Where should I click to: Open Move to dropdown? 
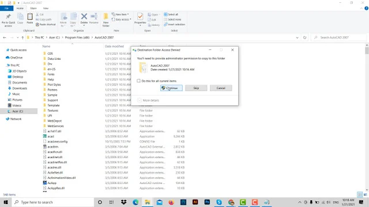[x=63, y=20]
